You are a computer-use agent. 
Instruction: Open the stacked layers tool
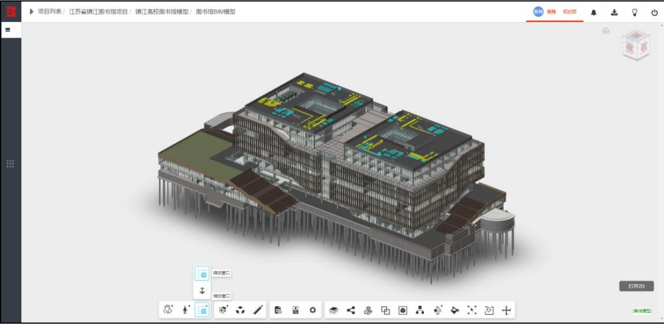pos(334,310)
